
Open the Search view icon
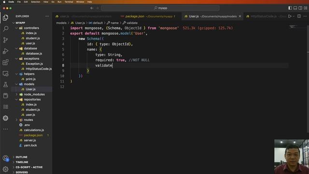click(x=5, y=29)
